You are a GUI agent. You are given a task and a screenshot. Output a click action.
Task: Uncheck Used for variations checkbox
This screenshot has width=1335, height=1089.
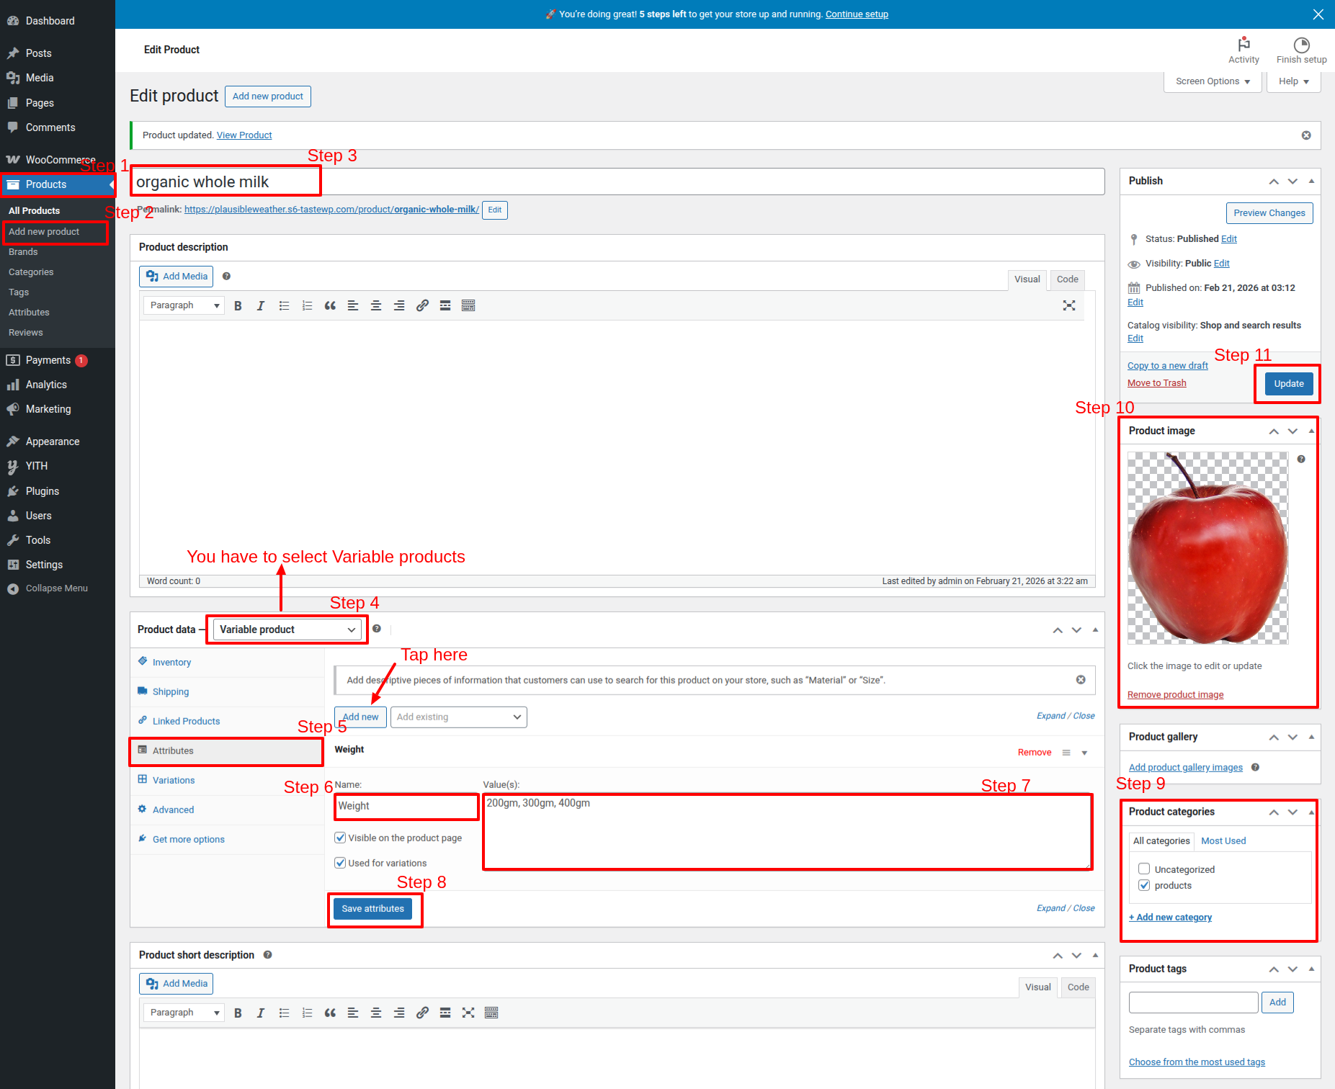click(x=340, y=863)
